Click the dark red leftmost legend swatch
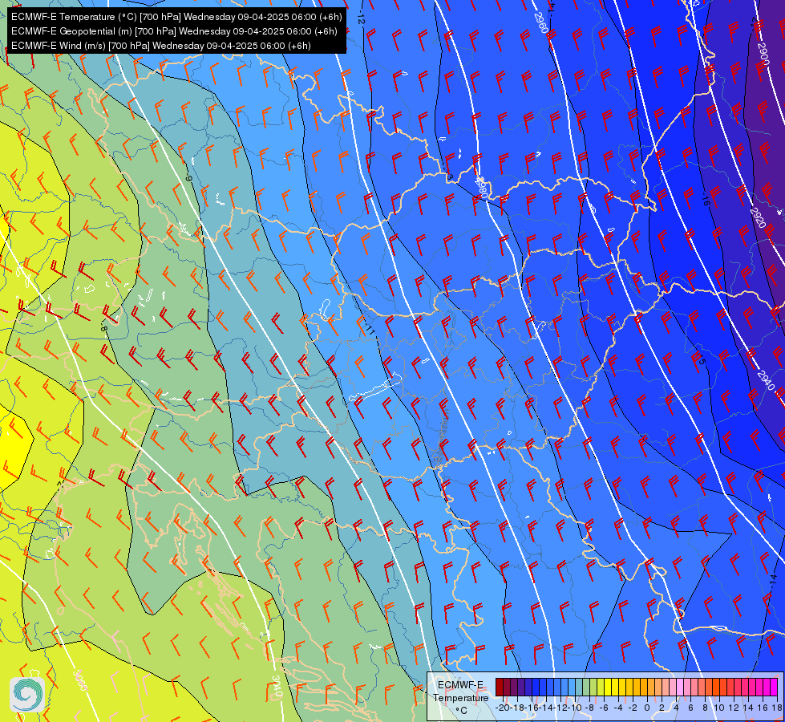This screenshot has width=785, height=722. pyautogui.click(x=500, y=687)
